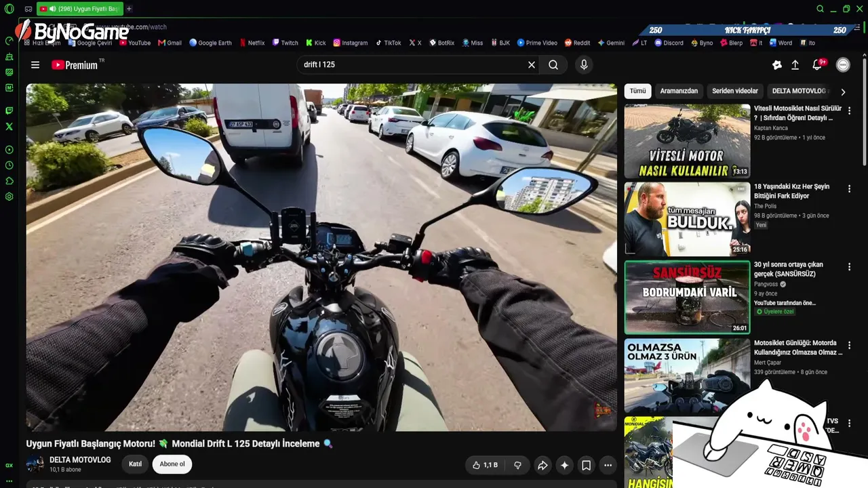The width and height of the screenshot is (868, 488).
Task: Open the Discord bookmark
Action: tap(669, 43)
